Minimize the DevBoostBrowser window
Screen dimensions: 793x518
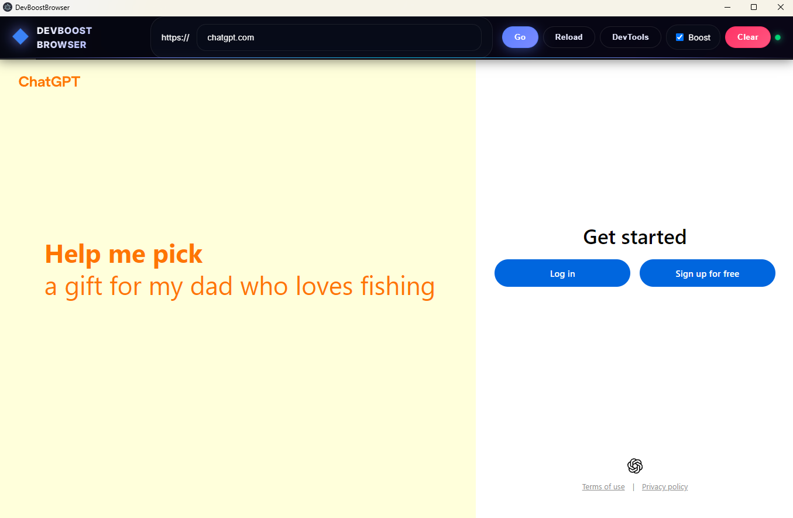[x=727, y=8]
